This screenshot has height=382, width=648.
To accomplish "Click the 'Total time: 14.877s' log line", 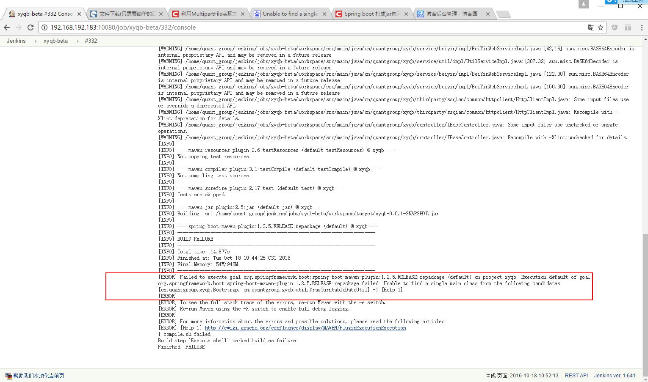I will tap(194, 252).
